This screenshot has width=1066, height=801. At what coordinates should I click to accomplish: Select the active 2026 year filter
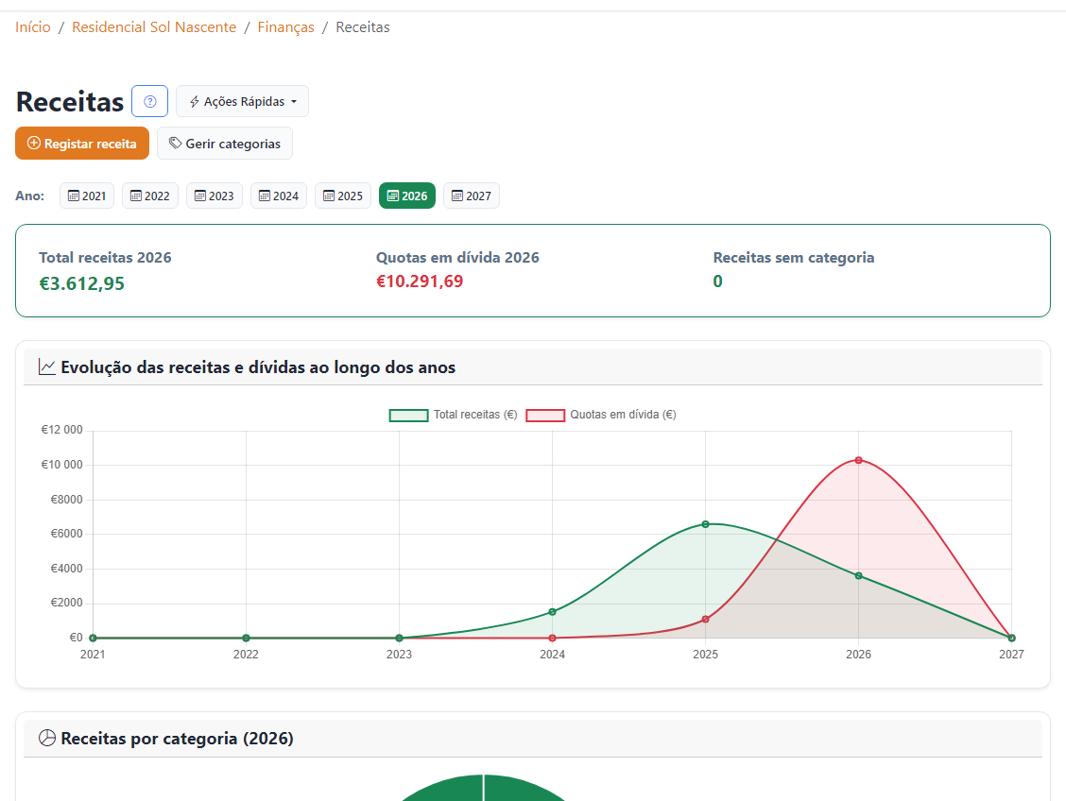407,196
